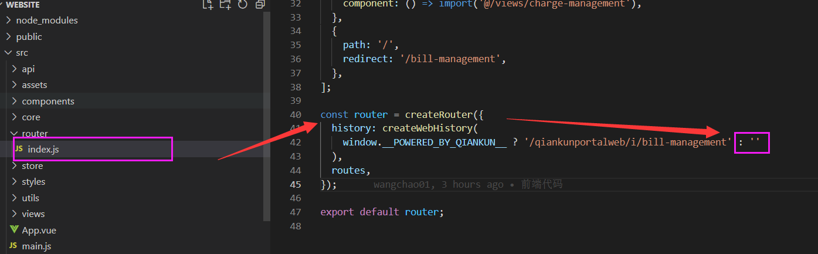Select the router folder label
This screenshot has width=818, height=254.
(35, 133)
